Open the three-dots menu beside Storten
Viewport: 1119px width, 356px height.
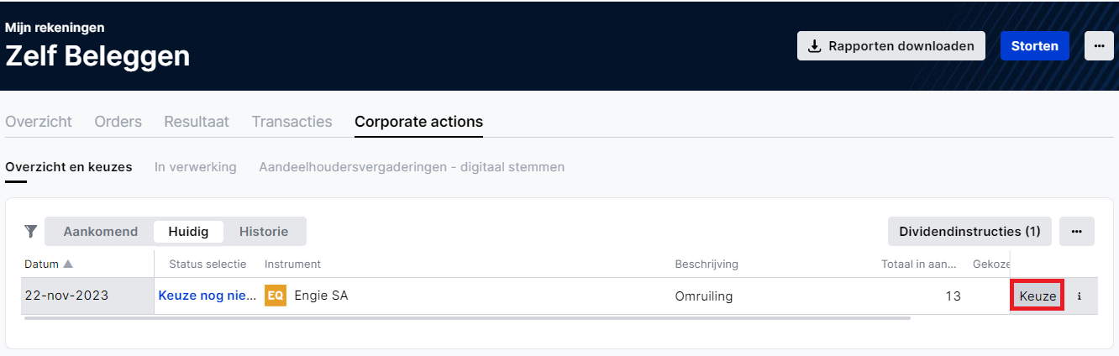pos(1099,46)
